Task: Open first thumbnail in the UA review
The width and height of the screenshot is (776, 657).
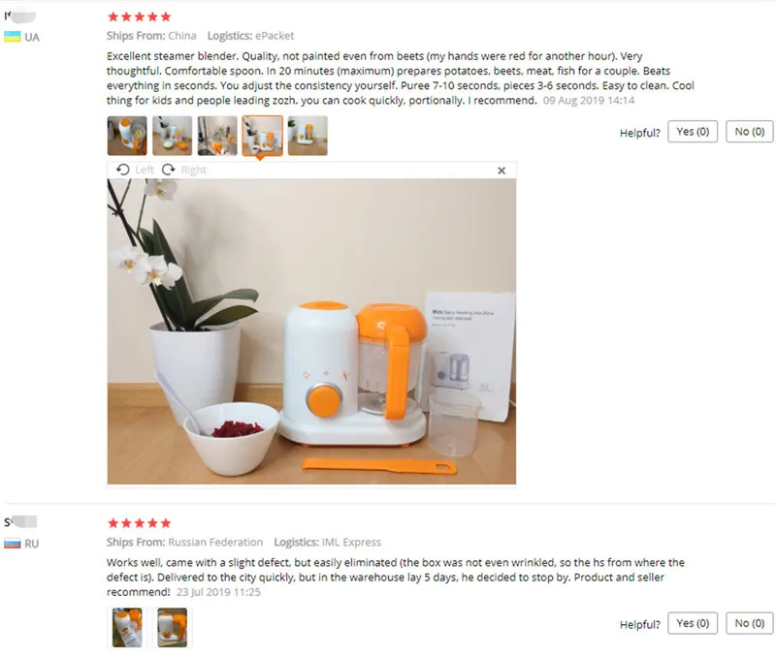Action: click(x=127, y=136)
